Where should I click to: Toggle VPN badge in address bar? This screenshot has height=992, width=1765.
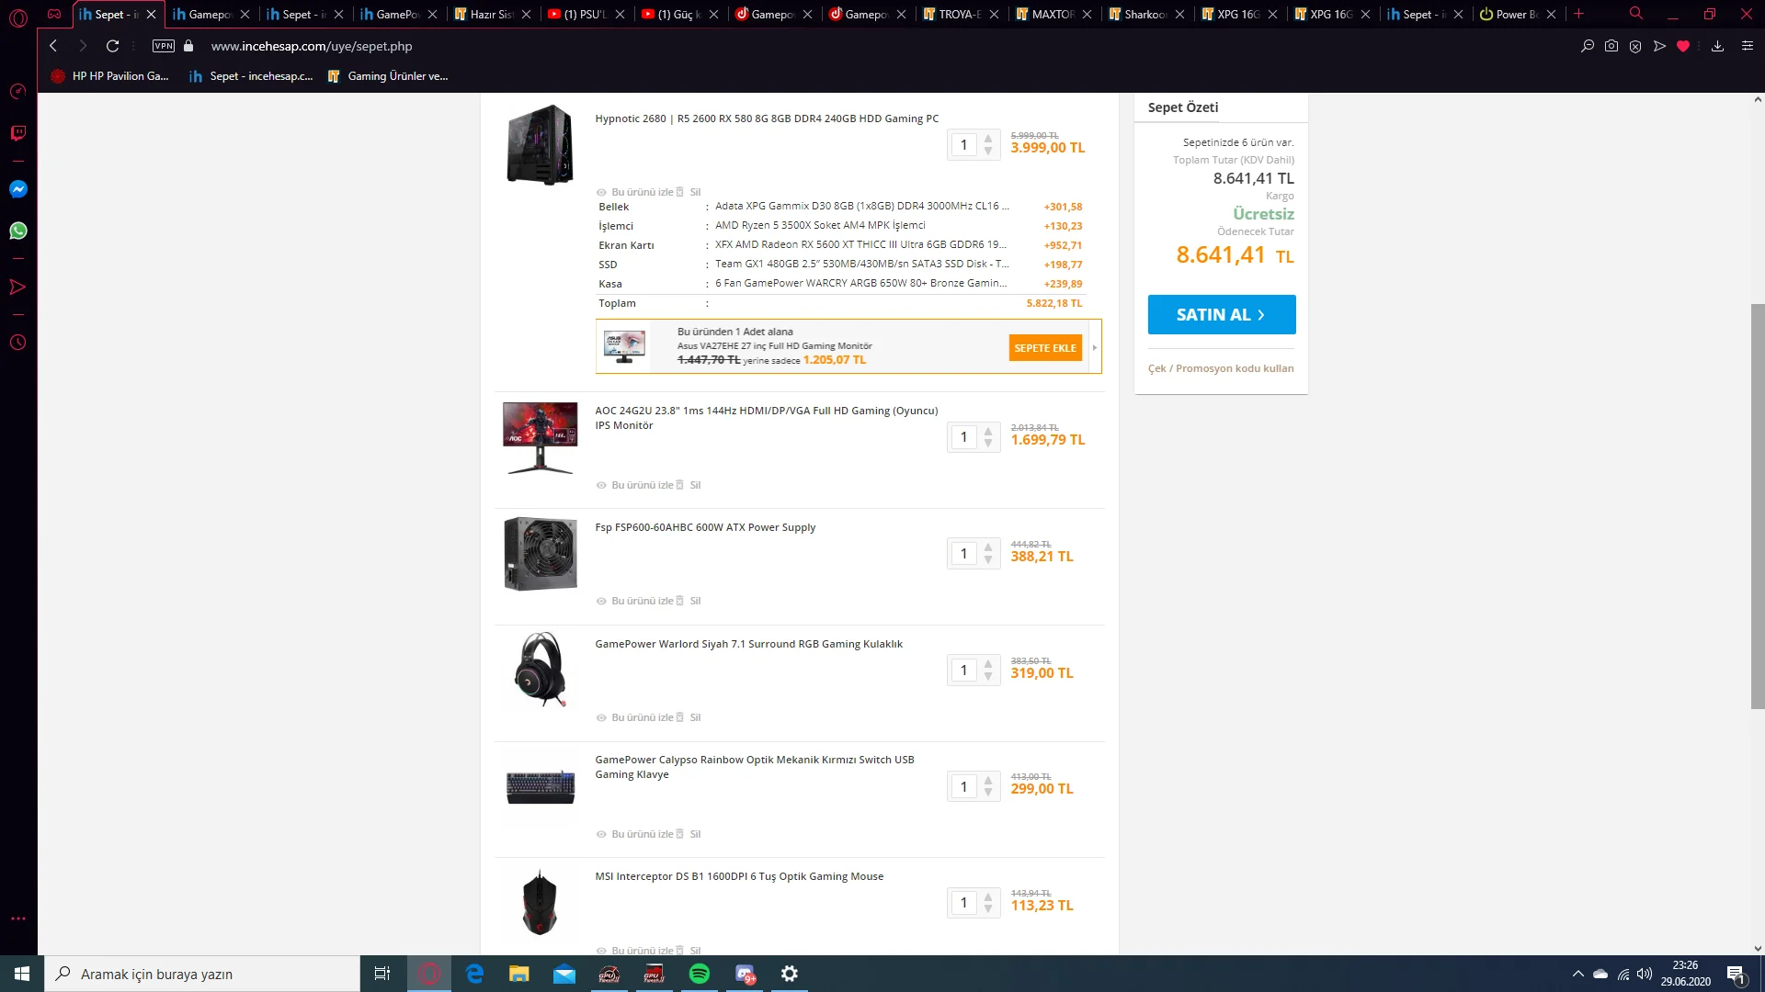click(164, 46)
